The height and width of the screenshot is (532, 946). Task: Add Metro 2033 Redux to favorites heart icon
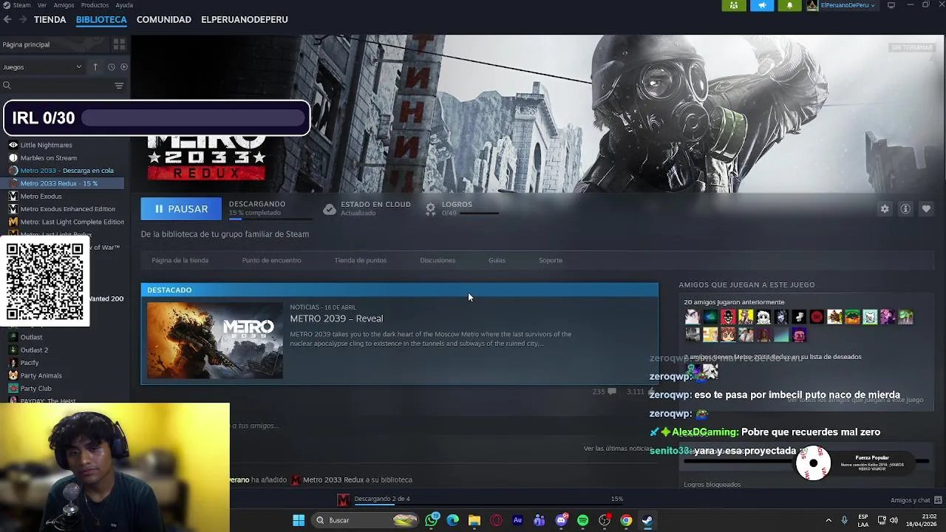(926, 209)
